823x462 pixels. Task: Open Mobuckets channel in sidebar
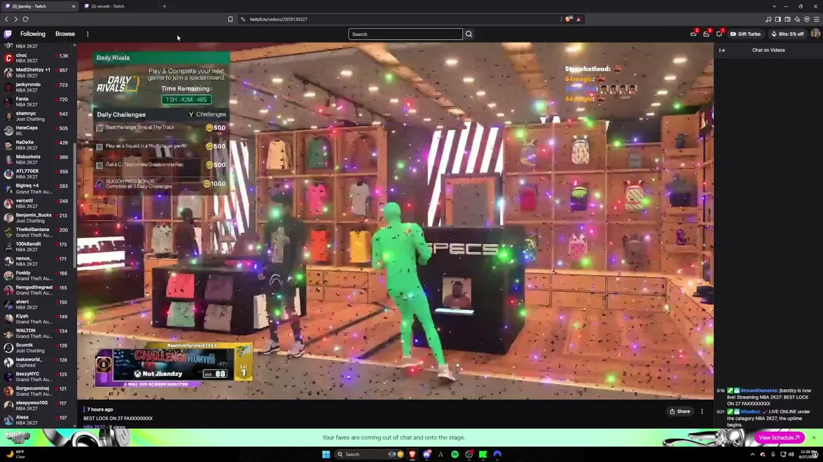tap(37, 160)
